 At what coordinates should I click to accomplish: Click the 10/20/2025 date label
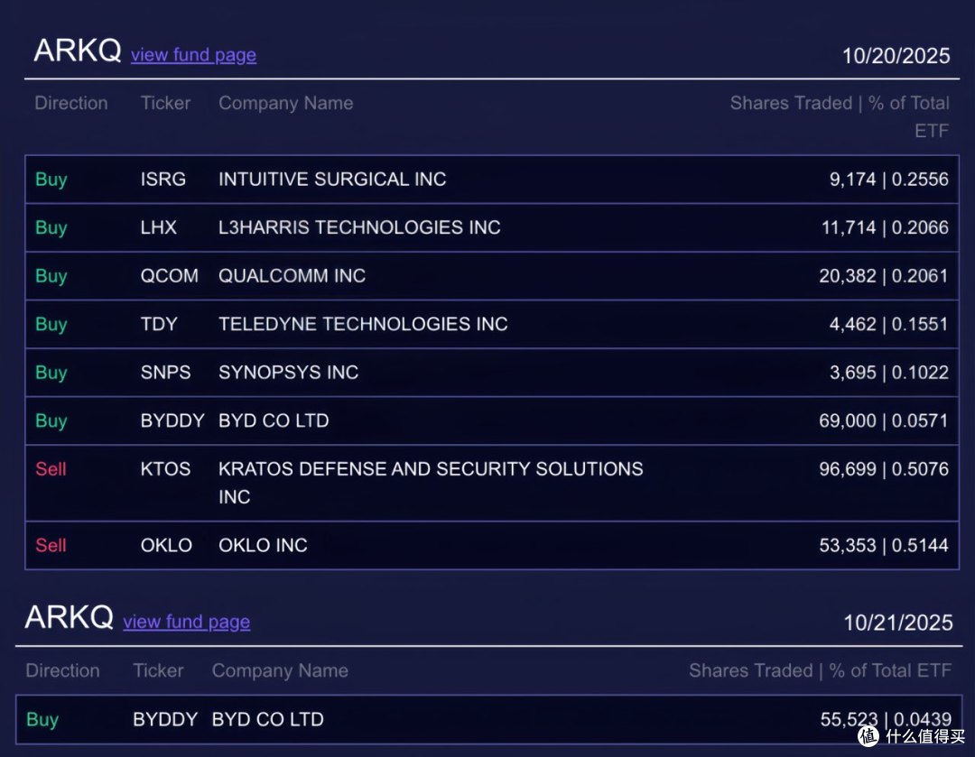896,56
